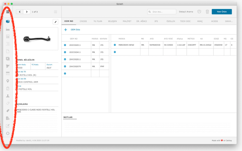Open the MALİYET tab

(127, 21)
